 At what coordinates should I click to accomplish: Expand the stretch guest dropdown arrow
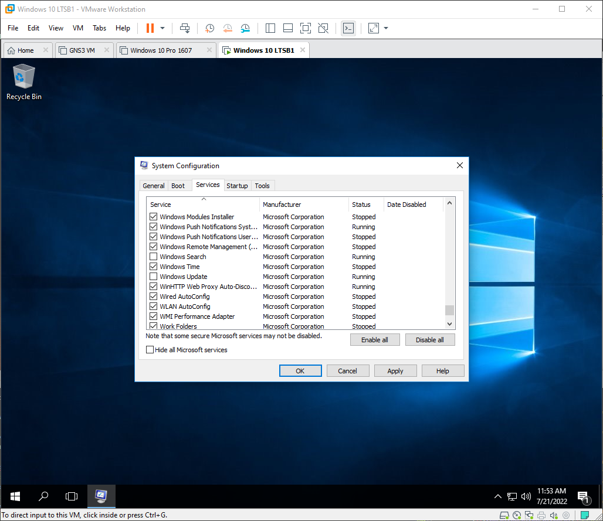[x=386, y=28]
